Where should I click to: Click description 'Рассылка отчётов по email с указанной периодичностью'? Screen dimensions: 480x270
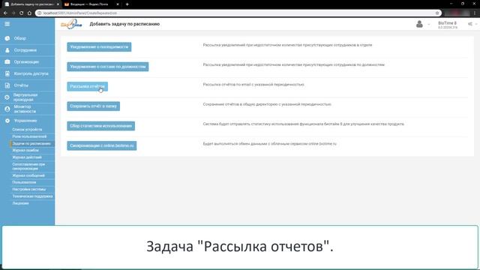253,85
